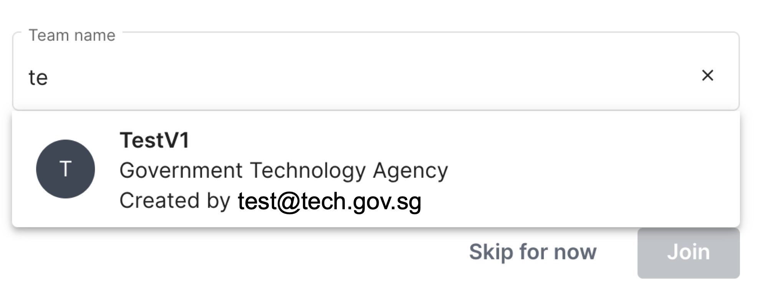Join the selected team

pos(688,253)
